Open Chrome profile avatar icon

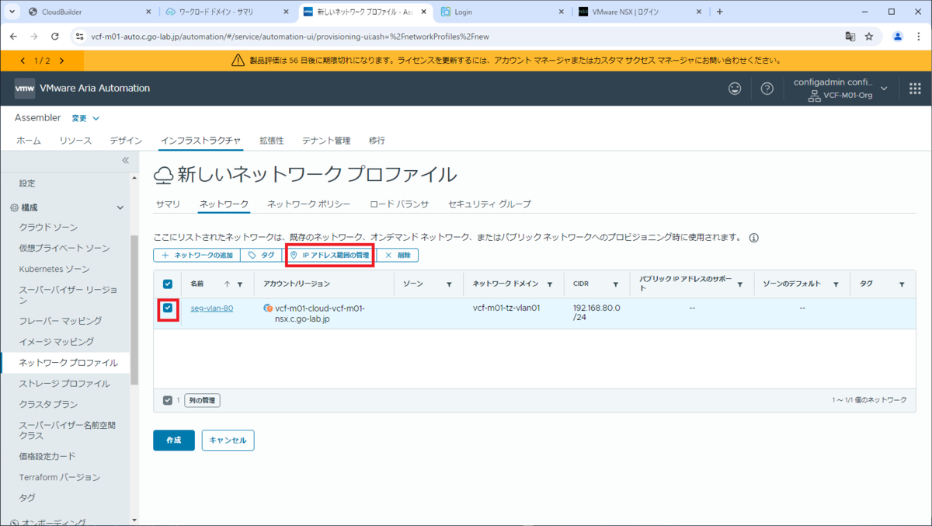point(898,37)
